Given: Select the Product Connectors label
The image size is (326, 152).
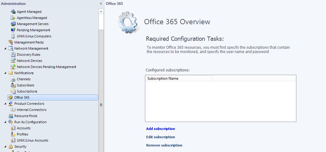Looking at the screenshot, I should point(29,104).
